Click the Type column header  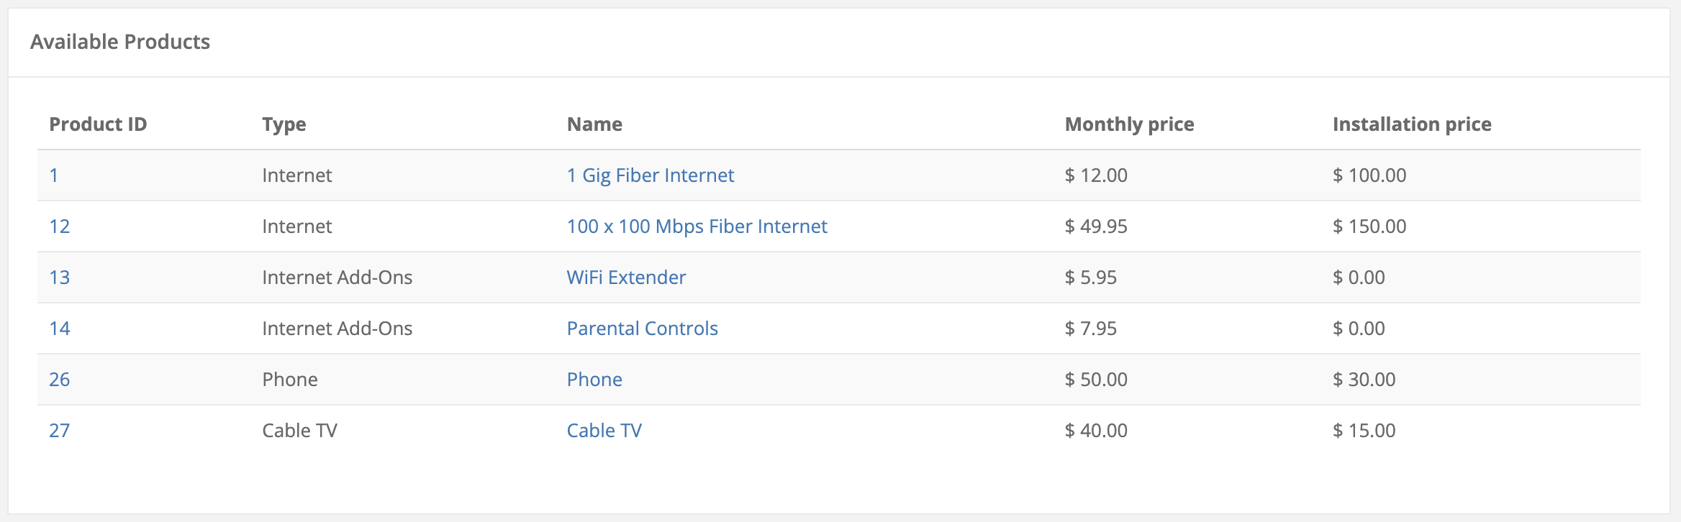tap(284, 124)
